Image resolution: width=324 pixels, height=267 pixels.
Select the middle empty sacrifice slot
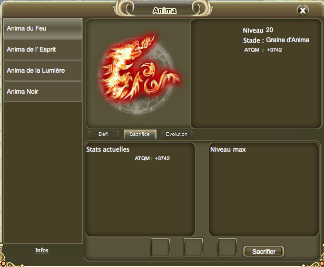[x=193, y=248]
